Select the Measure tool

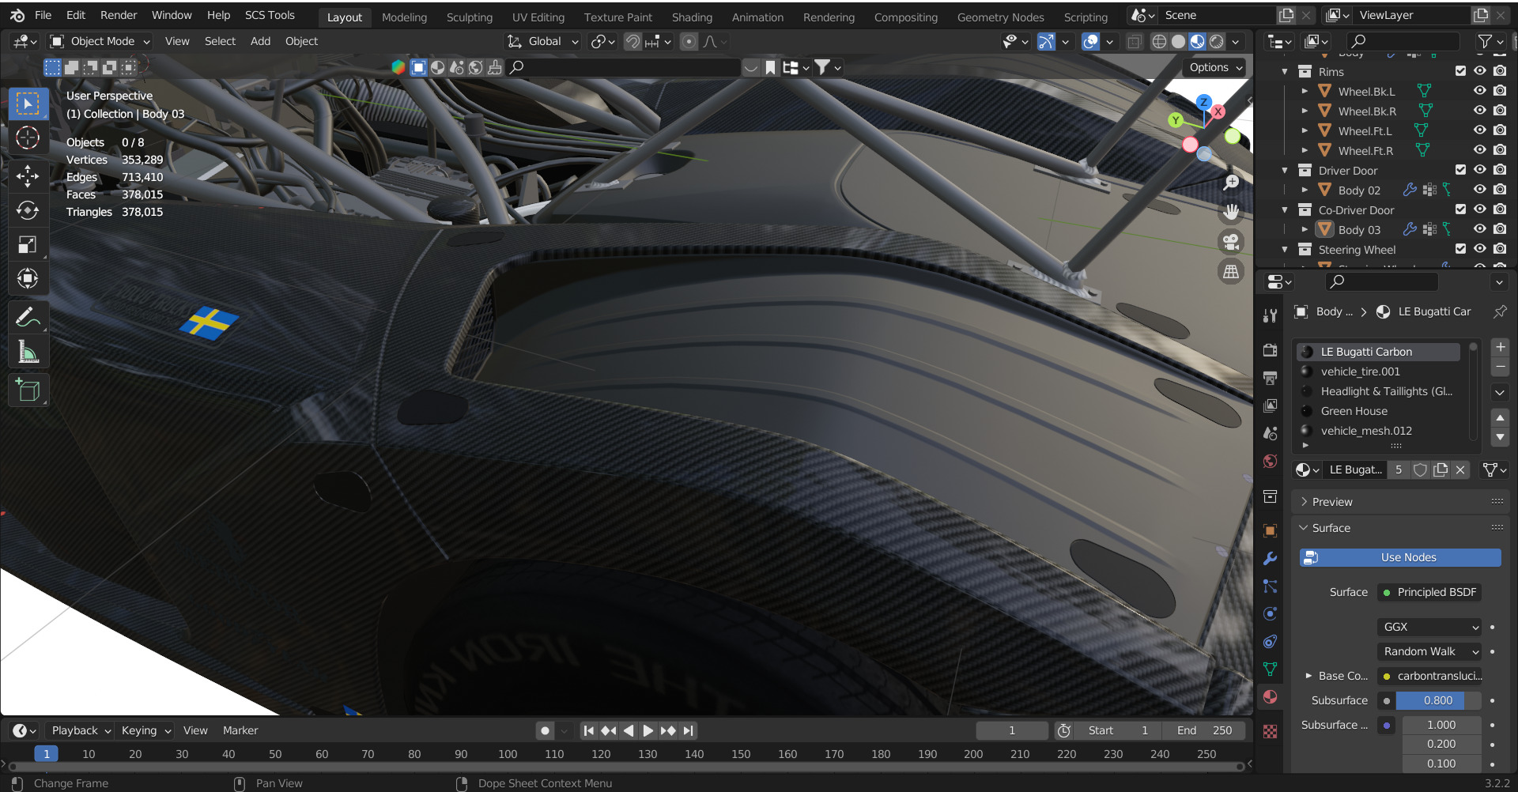28,353
